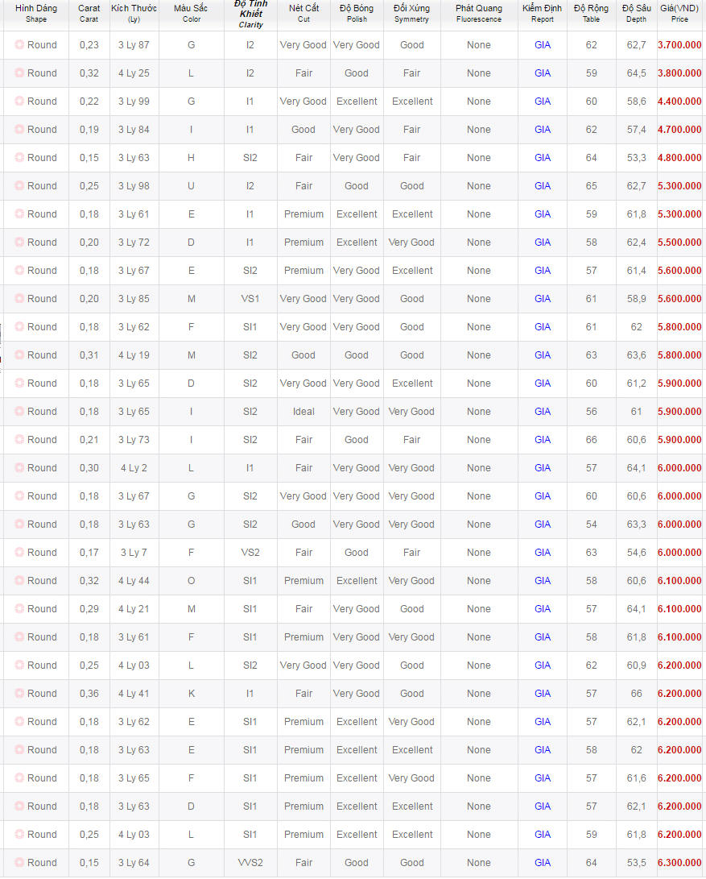Select diamond icon in the 4.400.000 price row
706x879 pixels.
19,101
